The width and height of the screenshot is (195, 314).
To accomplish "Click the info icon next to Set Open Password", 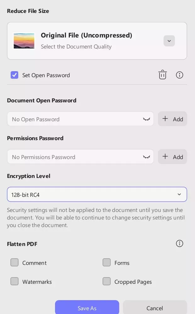I will click(x=180, y=75).
